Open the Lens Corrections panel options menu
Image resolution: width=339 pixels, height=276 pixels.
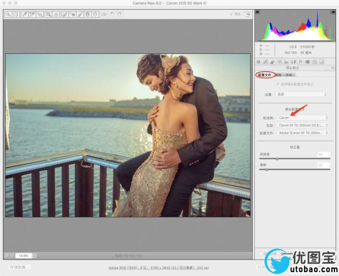tap(333, 68)
